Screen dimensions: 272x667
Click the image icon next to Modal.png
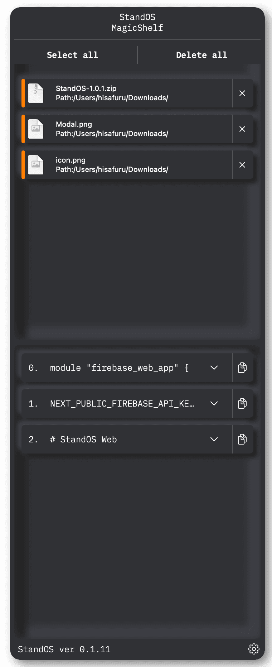35,129
